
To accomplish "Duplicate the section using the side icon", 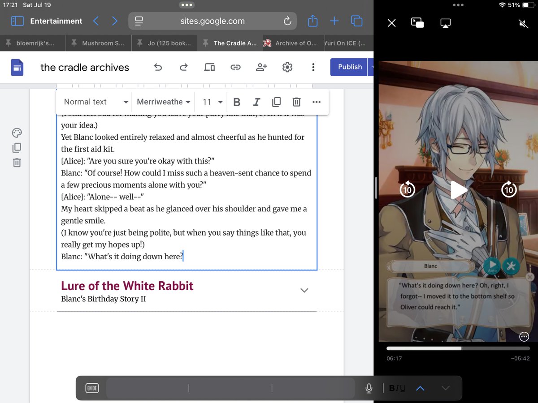I will [17, 147].
